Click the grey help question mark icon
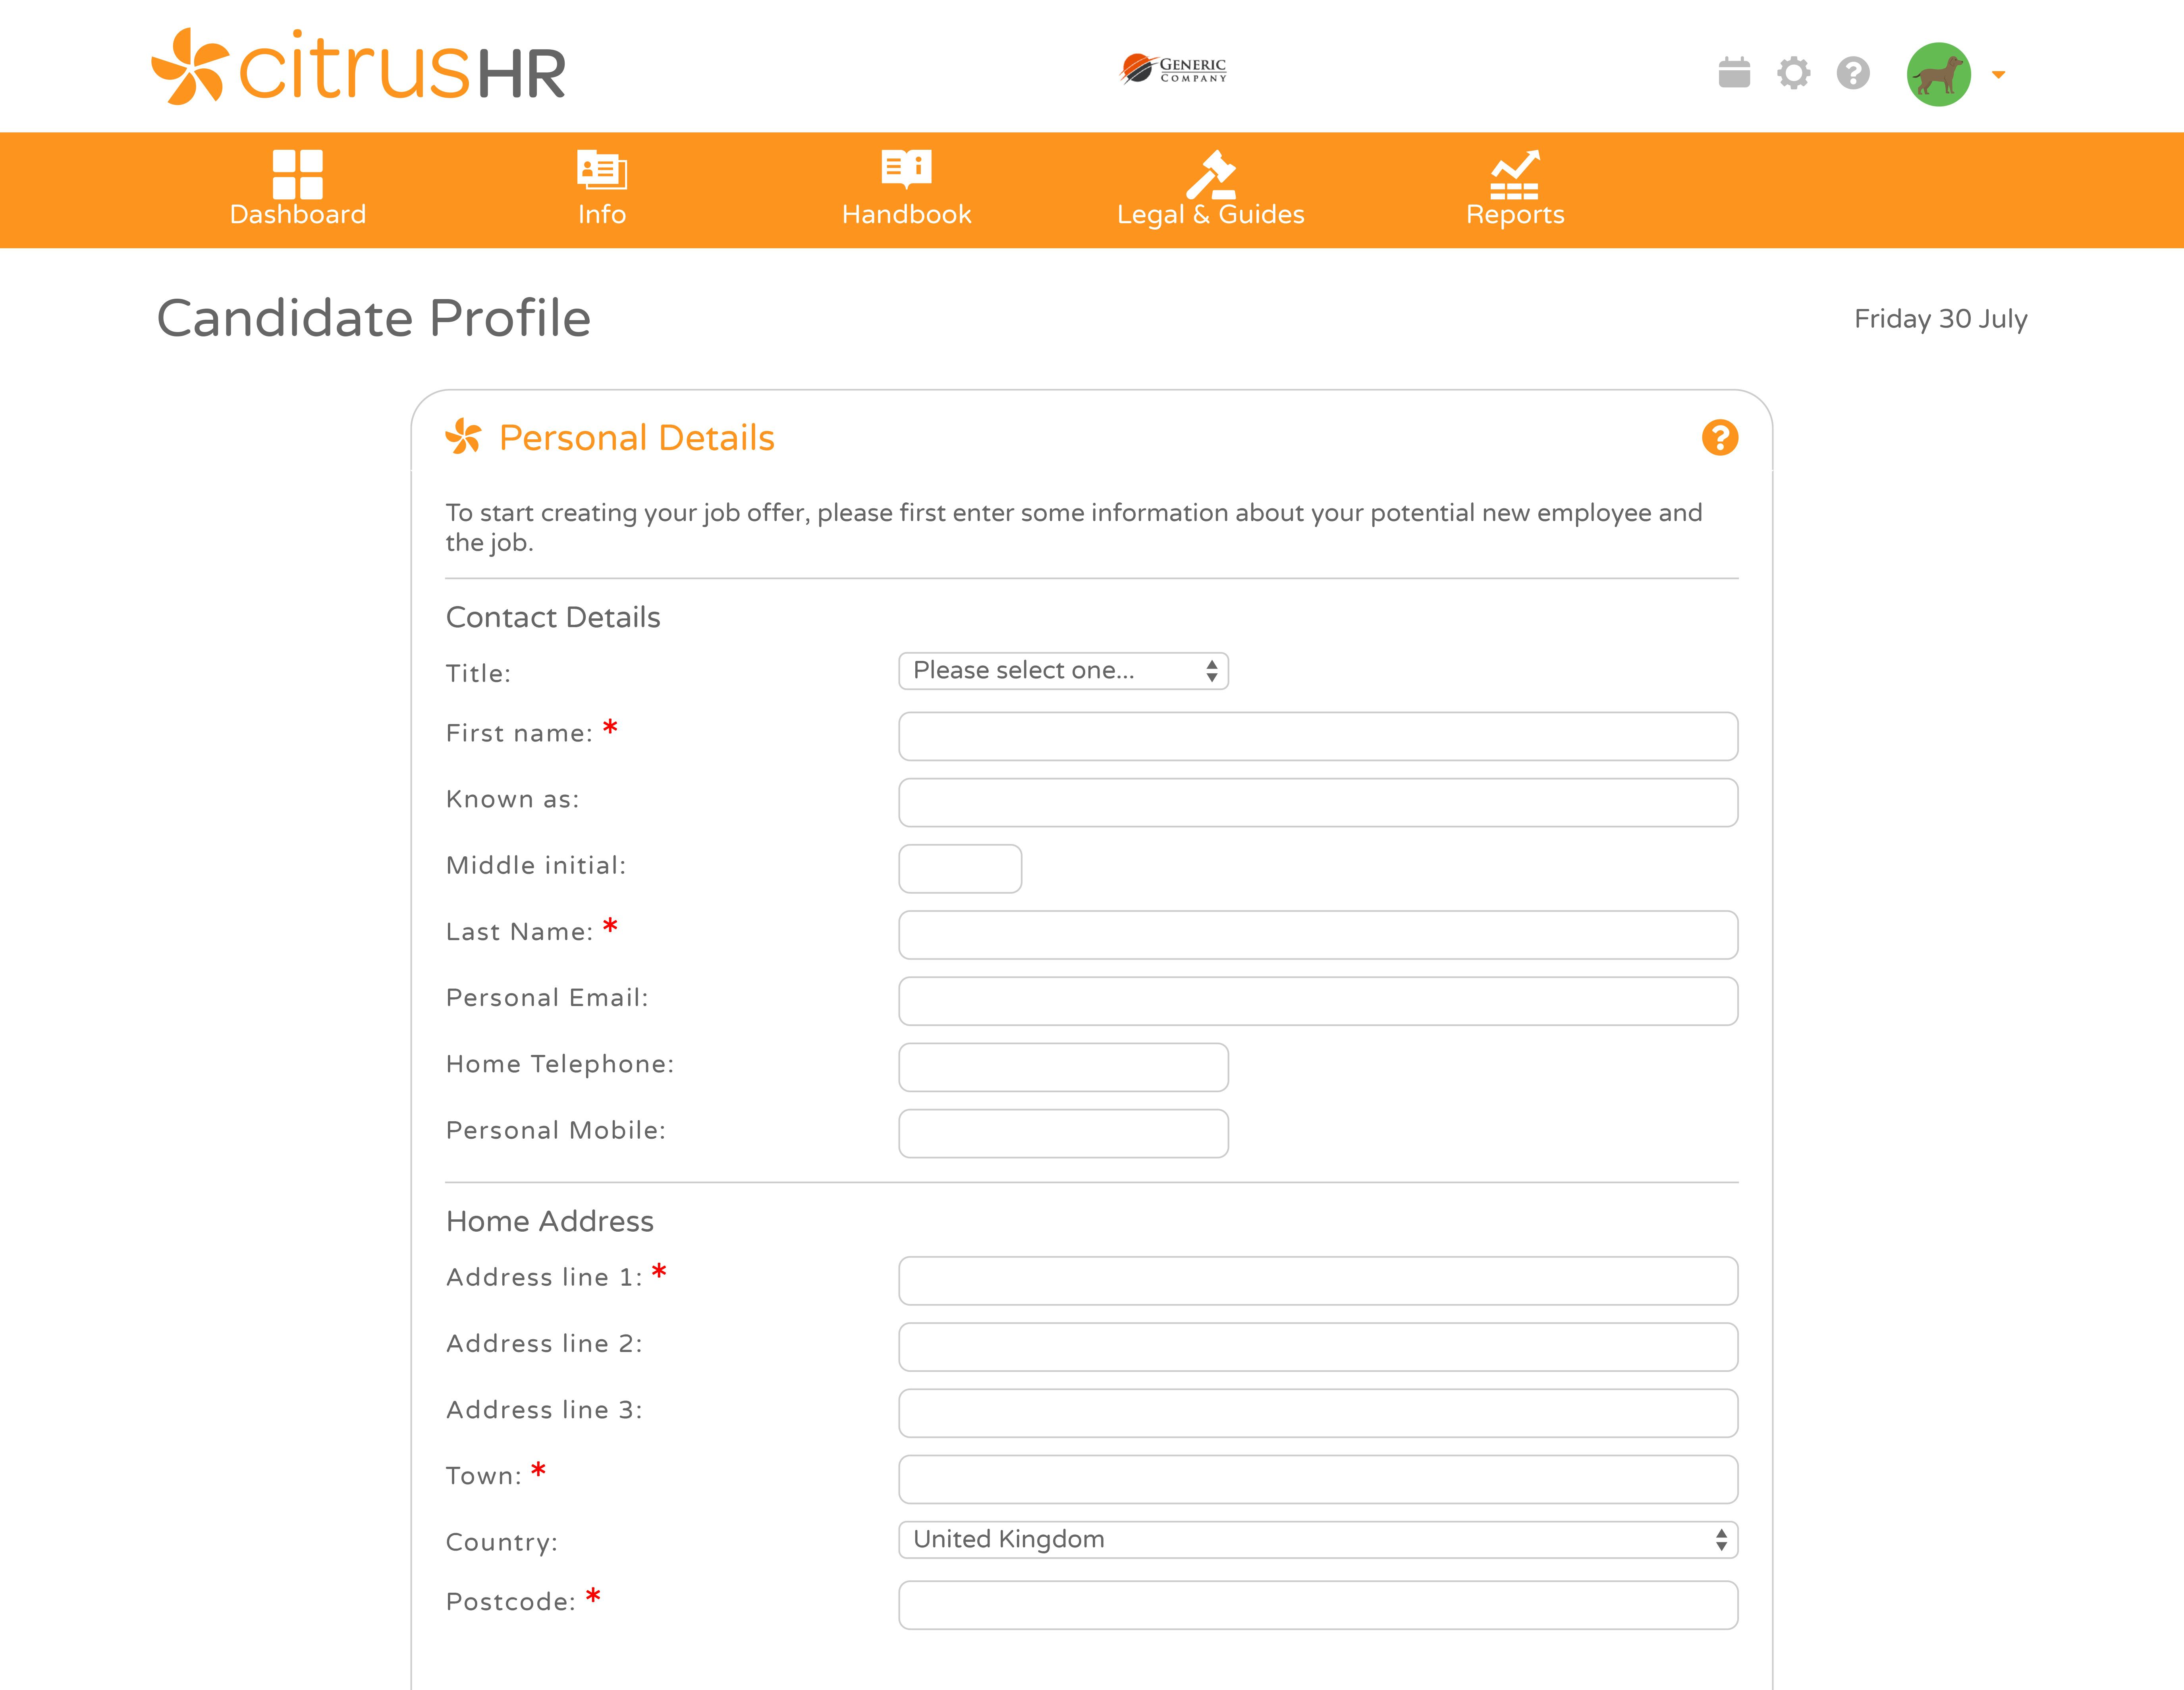The height and width of the screenshot is (1690, 2184). [1853, 73]
